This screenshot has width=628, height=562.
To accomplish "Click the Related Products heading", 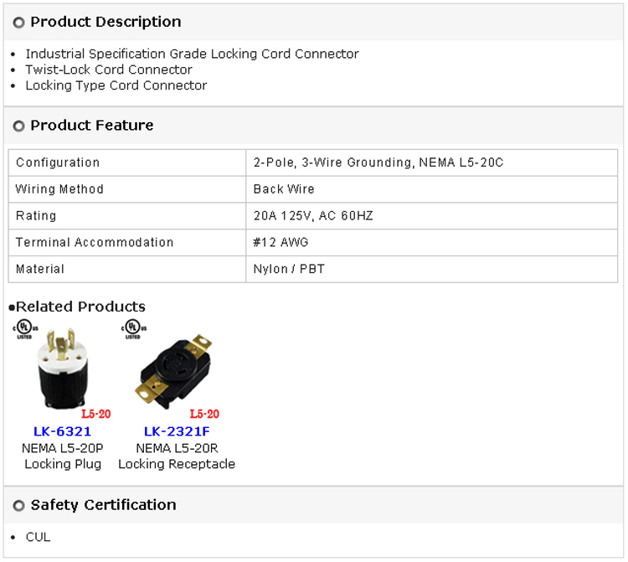I will pos(80,307).
